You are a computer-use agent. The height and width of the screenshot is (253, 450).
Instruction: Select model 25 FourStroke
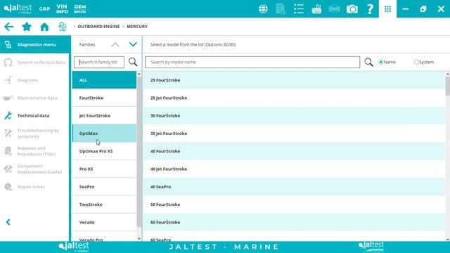(294, 80)
